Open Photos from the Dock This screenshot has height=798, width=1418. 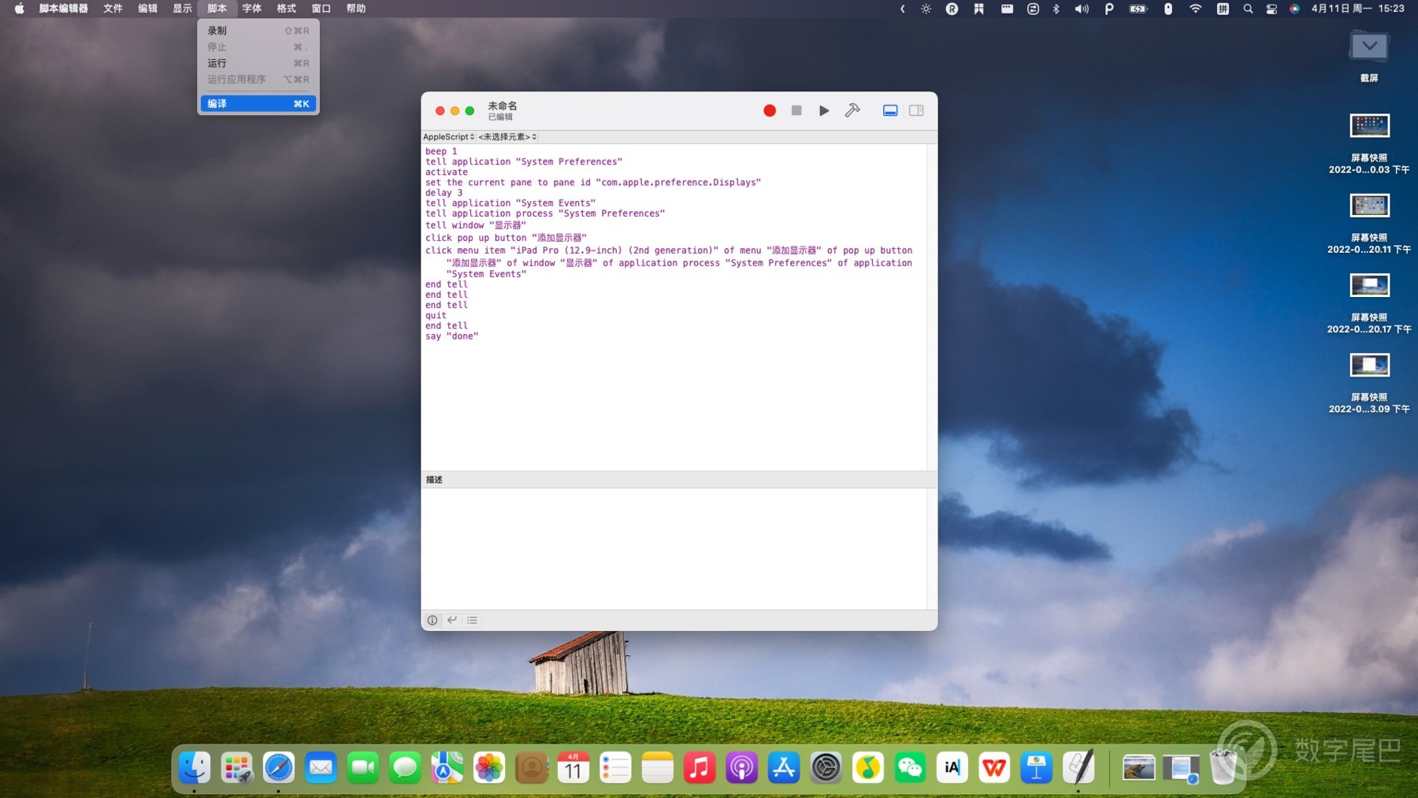[489, 767]
